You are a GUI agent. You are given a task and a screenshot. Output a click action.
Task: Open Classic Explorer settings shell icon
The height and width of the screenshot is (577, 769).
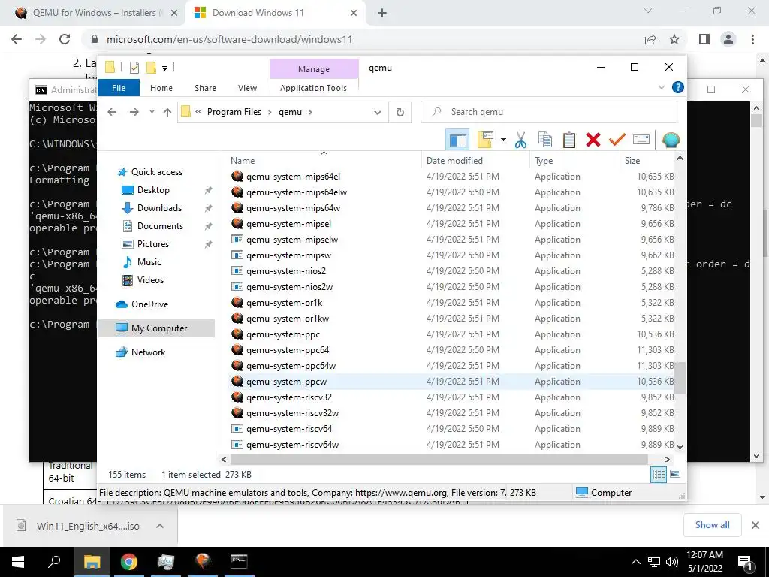tap(671, 140)
